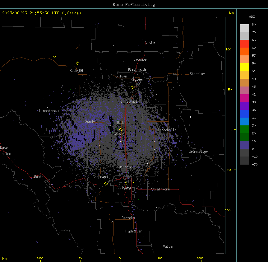The image size is (268, 262).
Task: Pick the mauve 45-42 dBZ legend color
Action: 244,91
